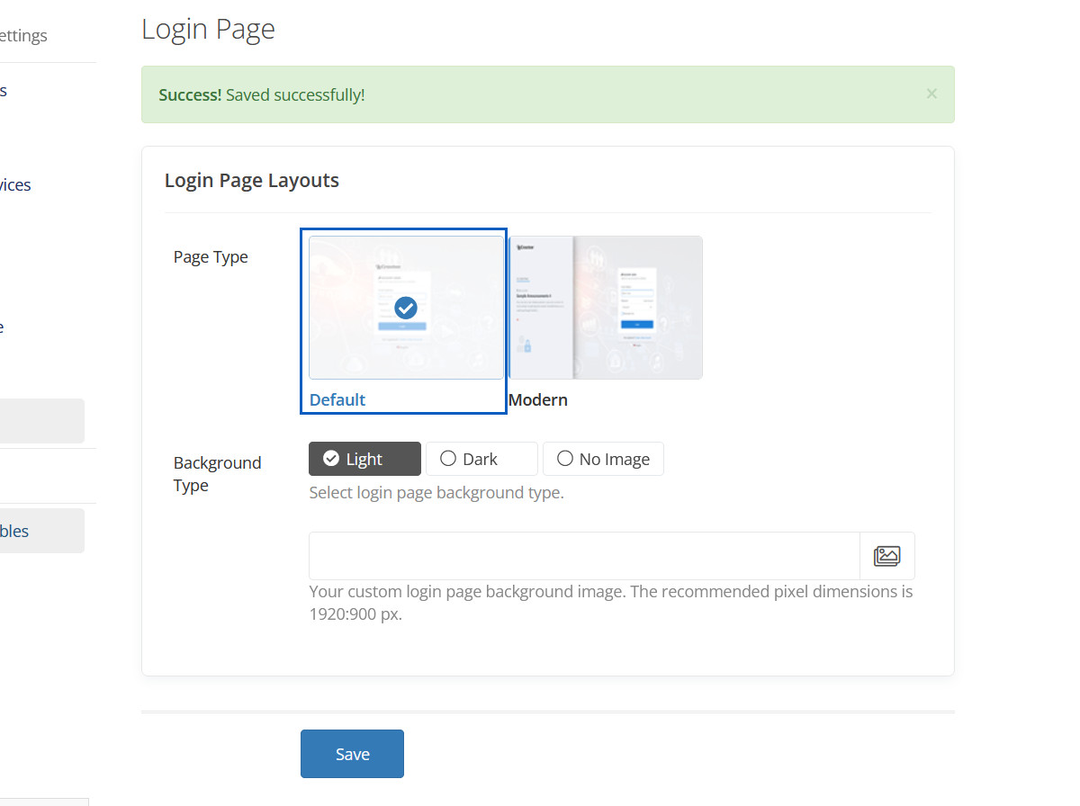The width and height of the screenshot is (1080, 806).
Task: Select the Light background radio option
Action: coord(364,459)
